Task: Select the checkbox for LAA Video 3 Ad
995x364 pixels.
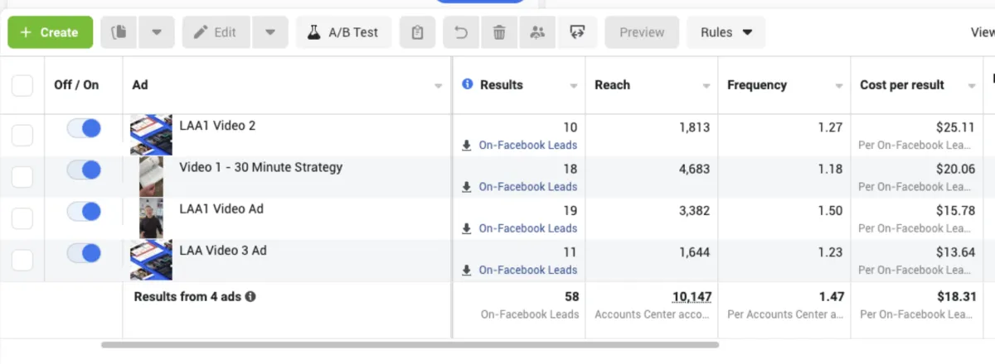Action: pyautogui.click(x=22, y=260)
